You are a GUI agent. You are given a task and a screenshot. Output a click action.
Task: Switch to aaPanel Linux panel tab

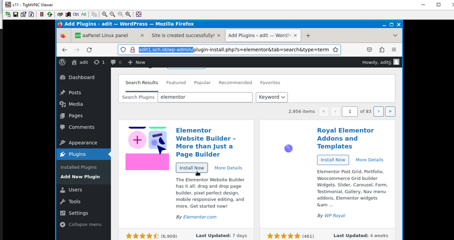click(105, 35)
